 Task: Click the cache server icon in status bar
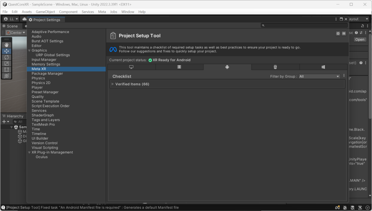(x=352, y=208)
